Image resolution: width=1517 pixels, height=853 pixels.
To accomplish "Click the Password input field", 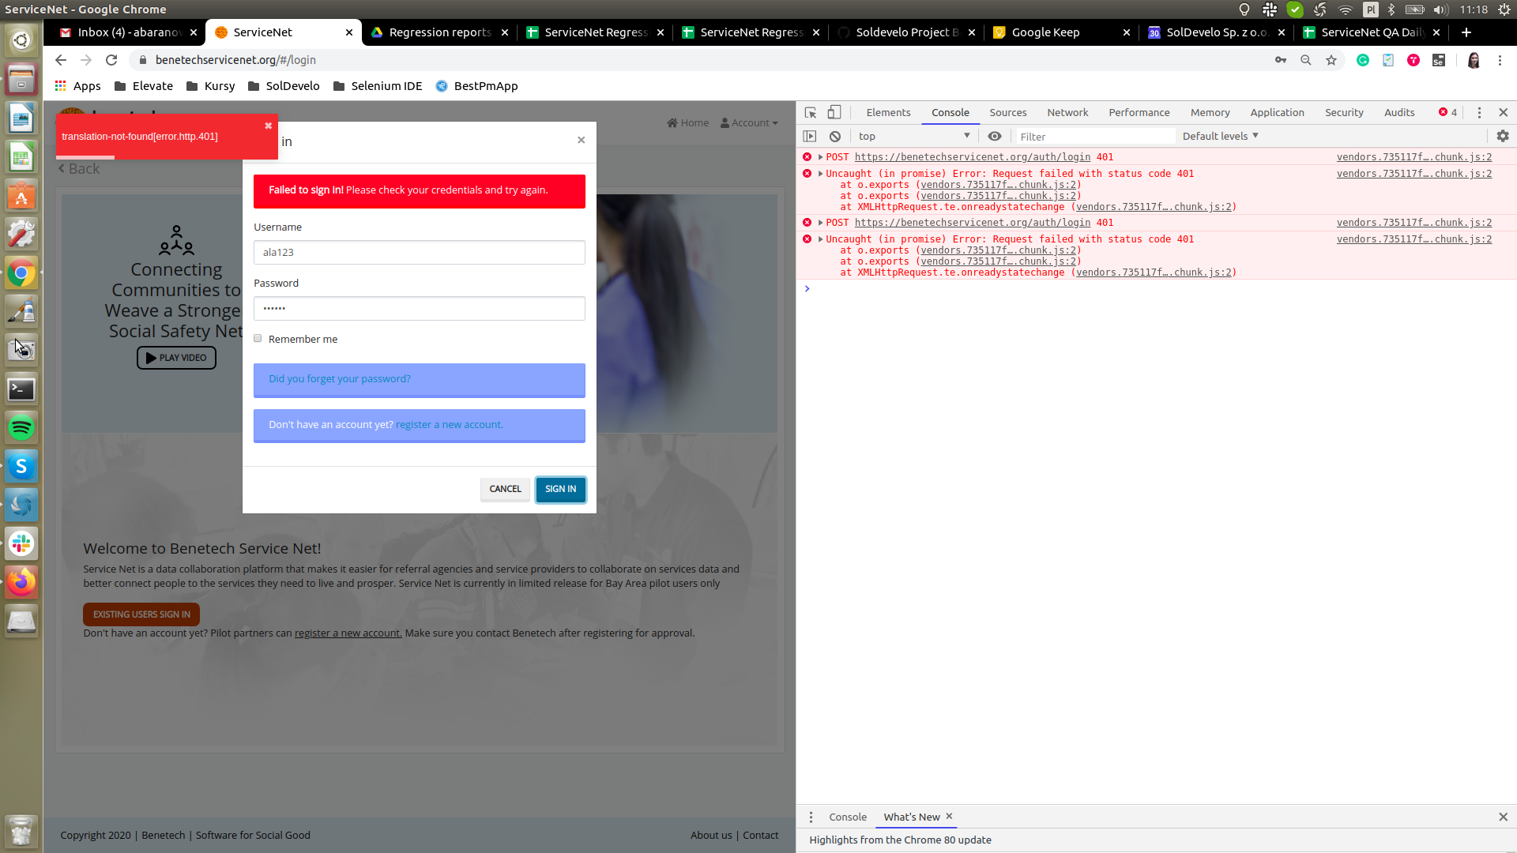I will (x=420, y=309).
